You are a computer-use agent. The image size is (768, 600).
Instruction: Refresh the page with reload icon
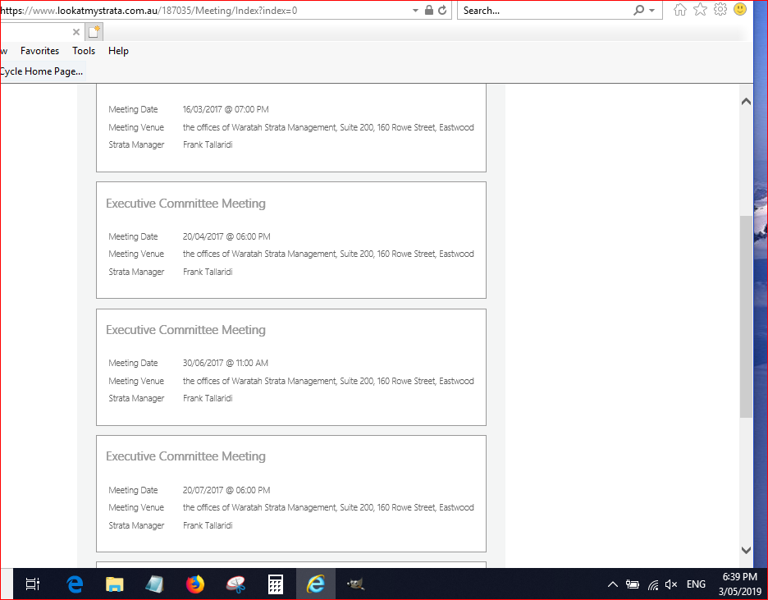[442, 11]
